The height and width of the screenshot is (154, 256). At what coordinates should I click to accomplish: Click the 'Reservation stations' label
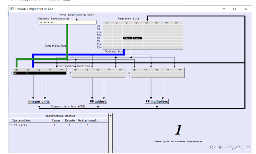point(73,66)
